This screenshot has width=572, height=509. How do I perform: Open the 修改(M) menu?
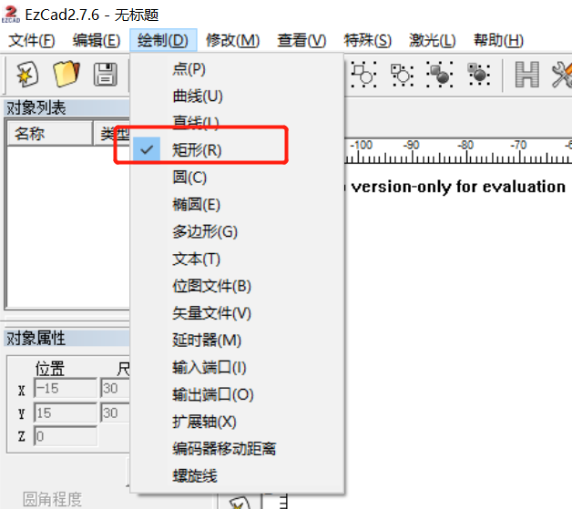[x=233, y=40]
